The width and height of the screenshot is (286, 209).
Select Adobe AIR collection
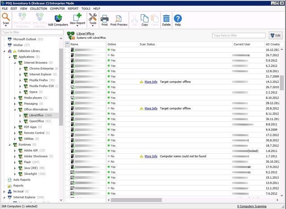click(x=31, y=150)
